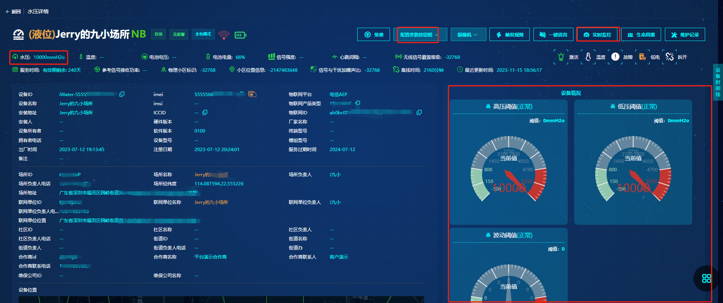Screen dimensions: 723x303
Task: Click the 激活 activation lamp icon
Action: 561,57
